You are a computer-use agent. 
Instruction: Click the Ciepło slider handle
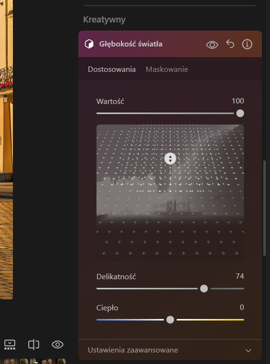[170, 319]
